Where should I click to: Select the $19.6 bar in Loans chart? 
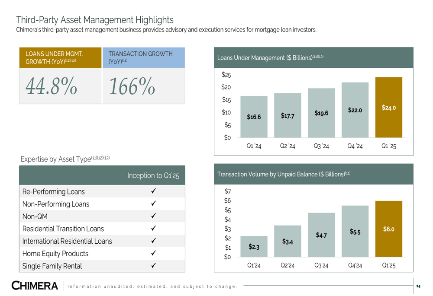[x=321, y=113]
